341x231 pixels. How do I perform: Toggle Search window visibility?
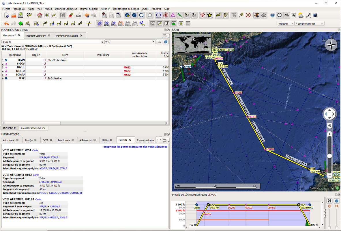[x=152, y=23]
